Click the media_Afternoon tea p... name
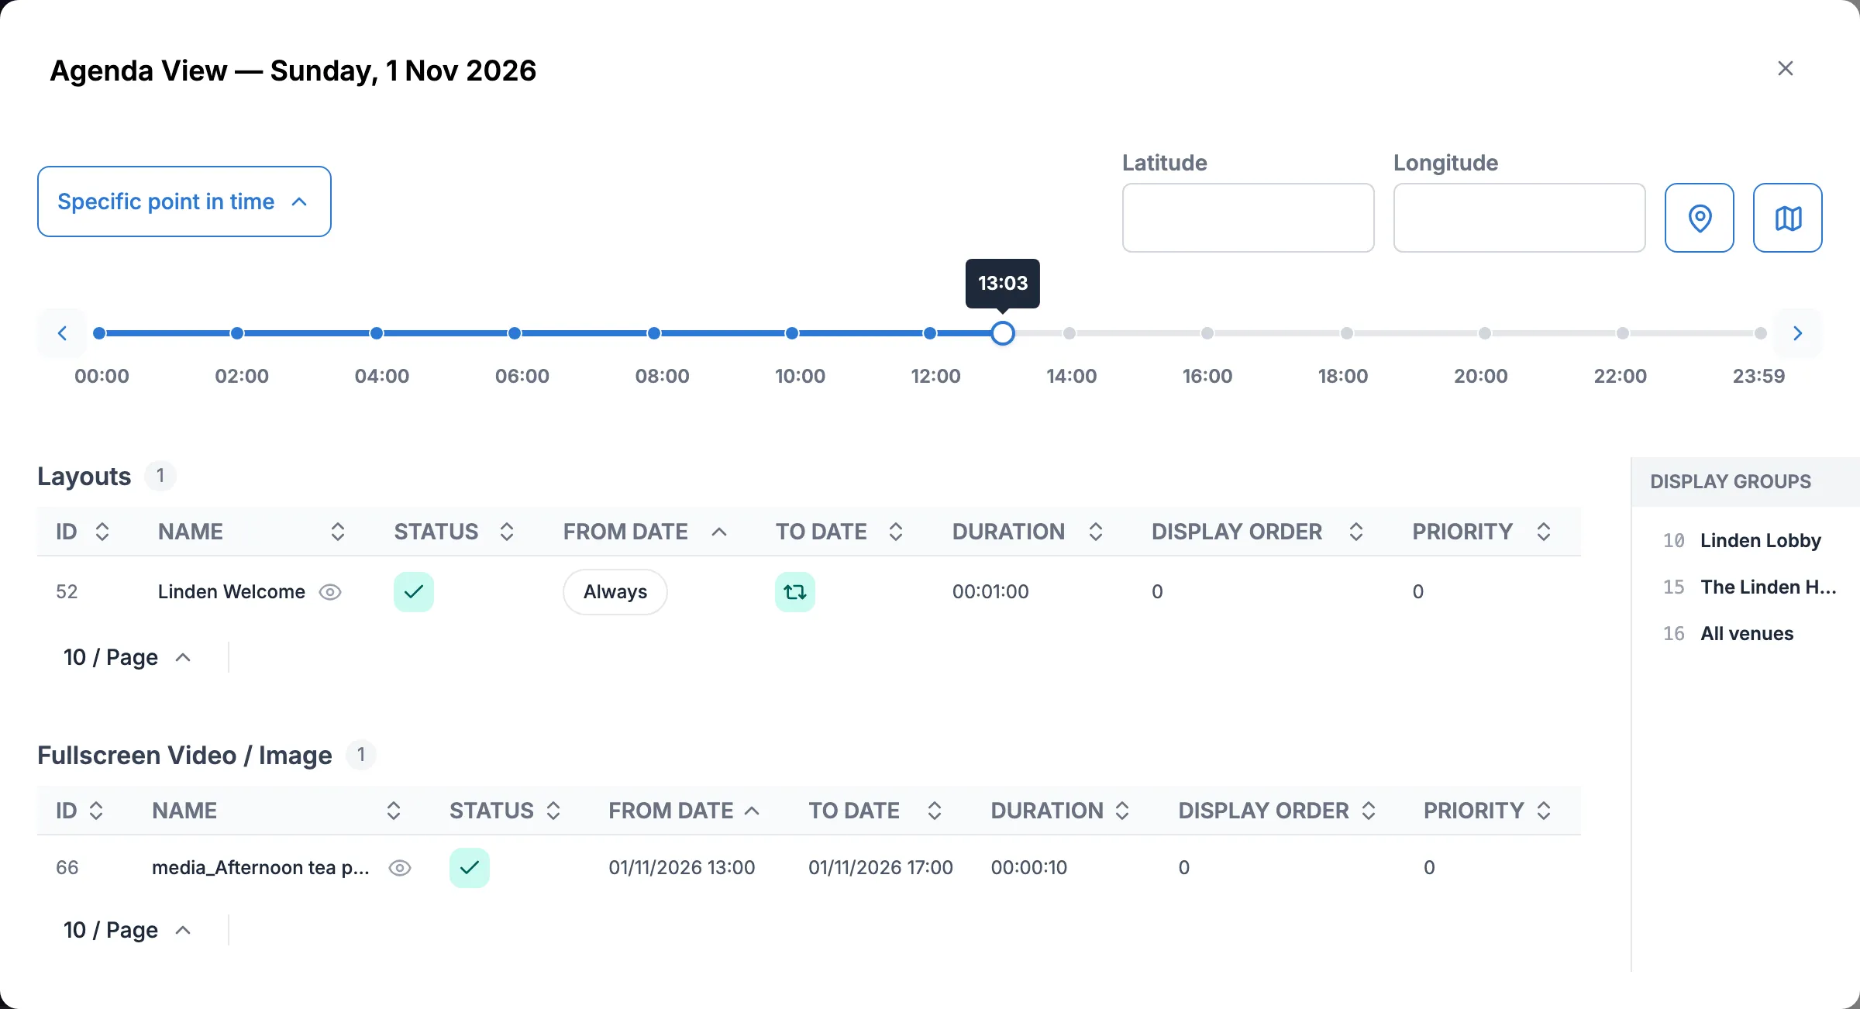This screenshot has width=1860, height=1009. (260, 868)
